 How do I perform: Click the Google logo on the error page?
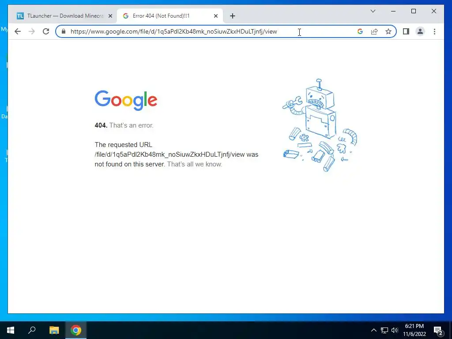pyautogui.click(x=126, y=100)
